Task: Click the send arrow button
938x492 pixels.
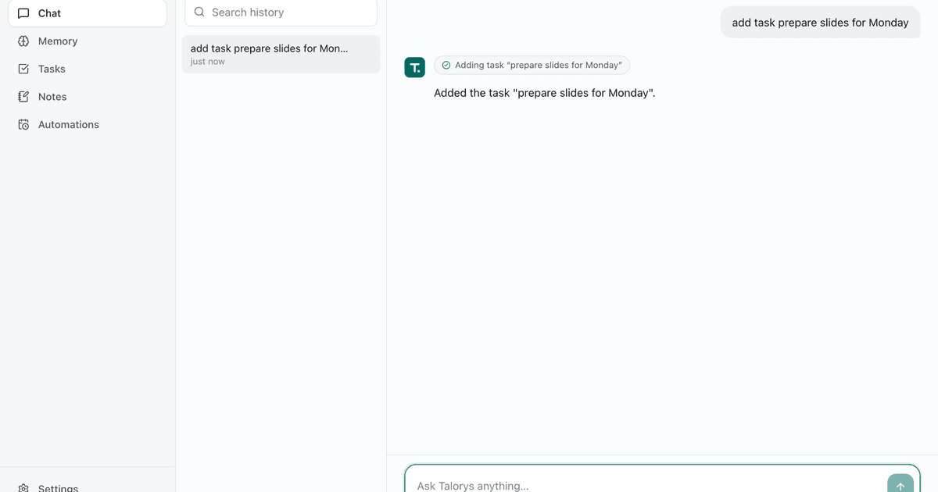Action: click(x=900, y=484)
